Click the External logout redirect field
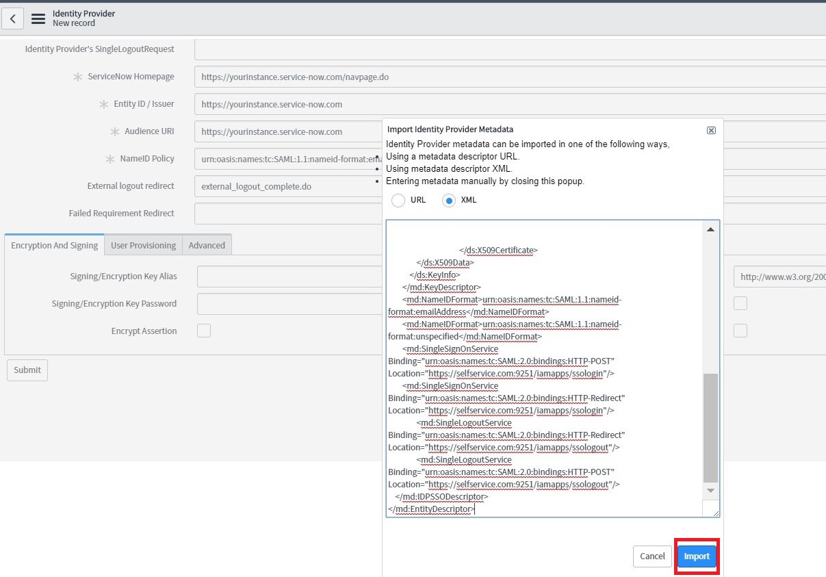 click(288, 186)
